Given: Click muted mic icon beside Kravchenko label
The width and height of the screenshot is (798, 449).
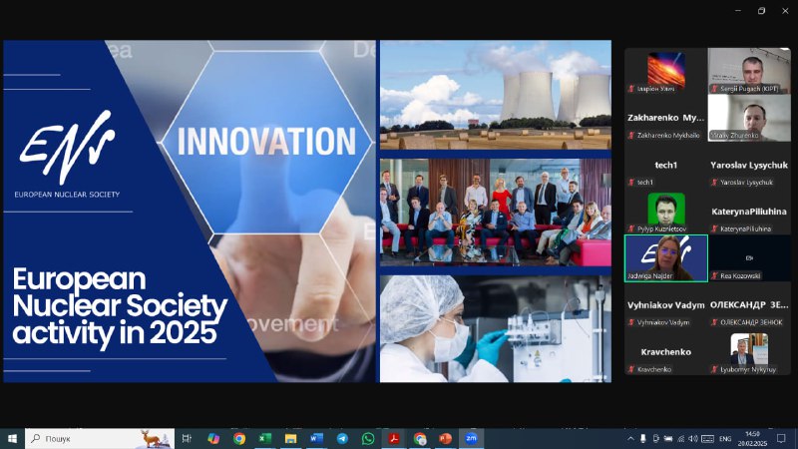Looking at the screenshot, I should coord(631,369).
